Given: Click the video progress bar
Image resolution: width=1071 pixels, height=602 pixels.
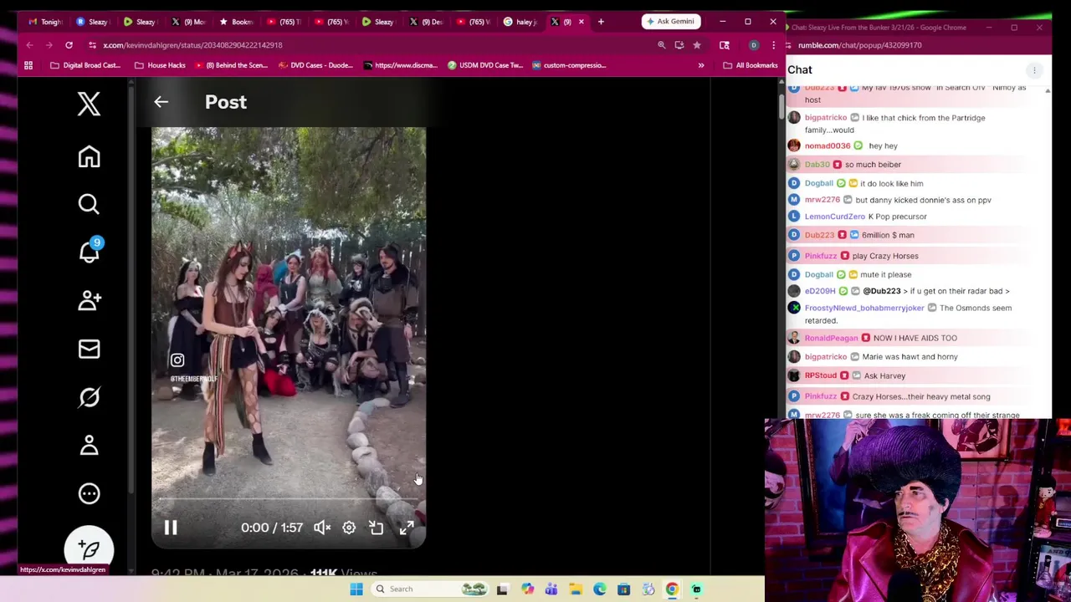Looking at the screenshot, I should tap(289, 500).
